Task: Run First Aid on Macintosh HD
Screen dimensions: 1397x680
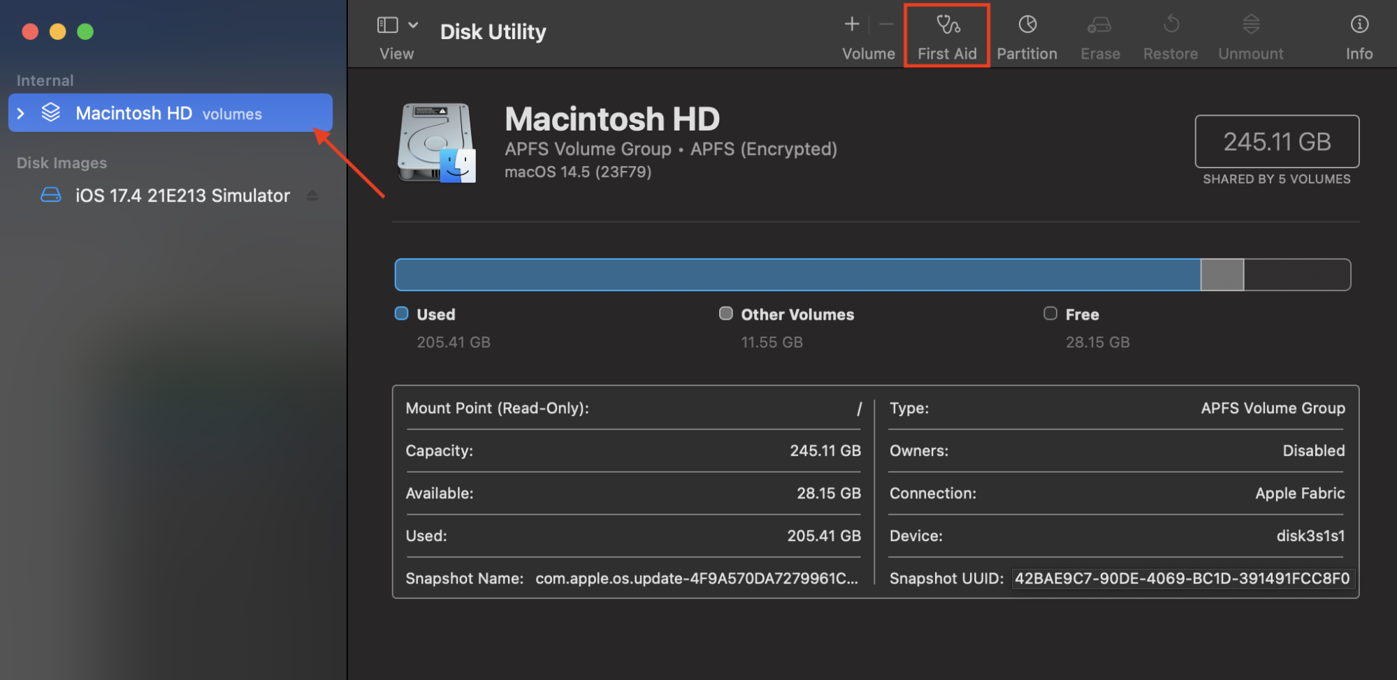Action: pyautogui.click(x=947, y=35)
